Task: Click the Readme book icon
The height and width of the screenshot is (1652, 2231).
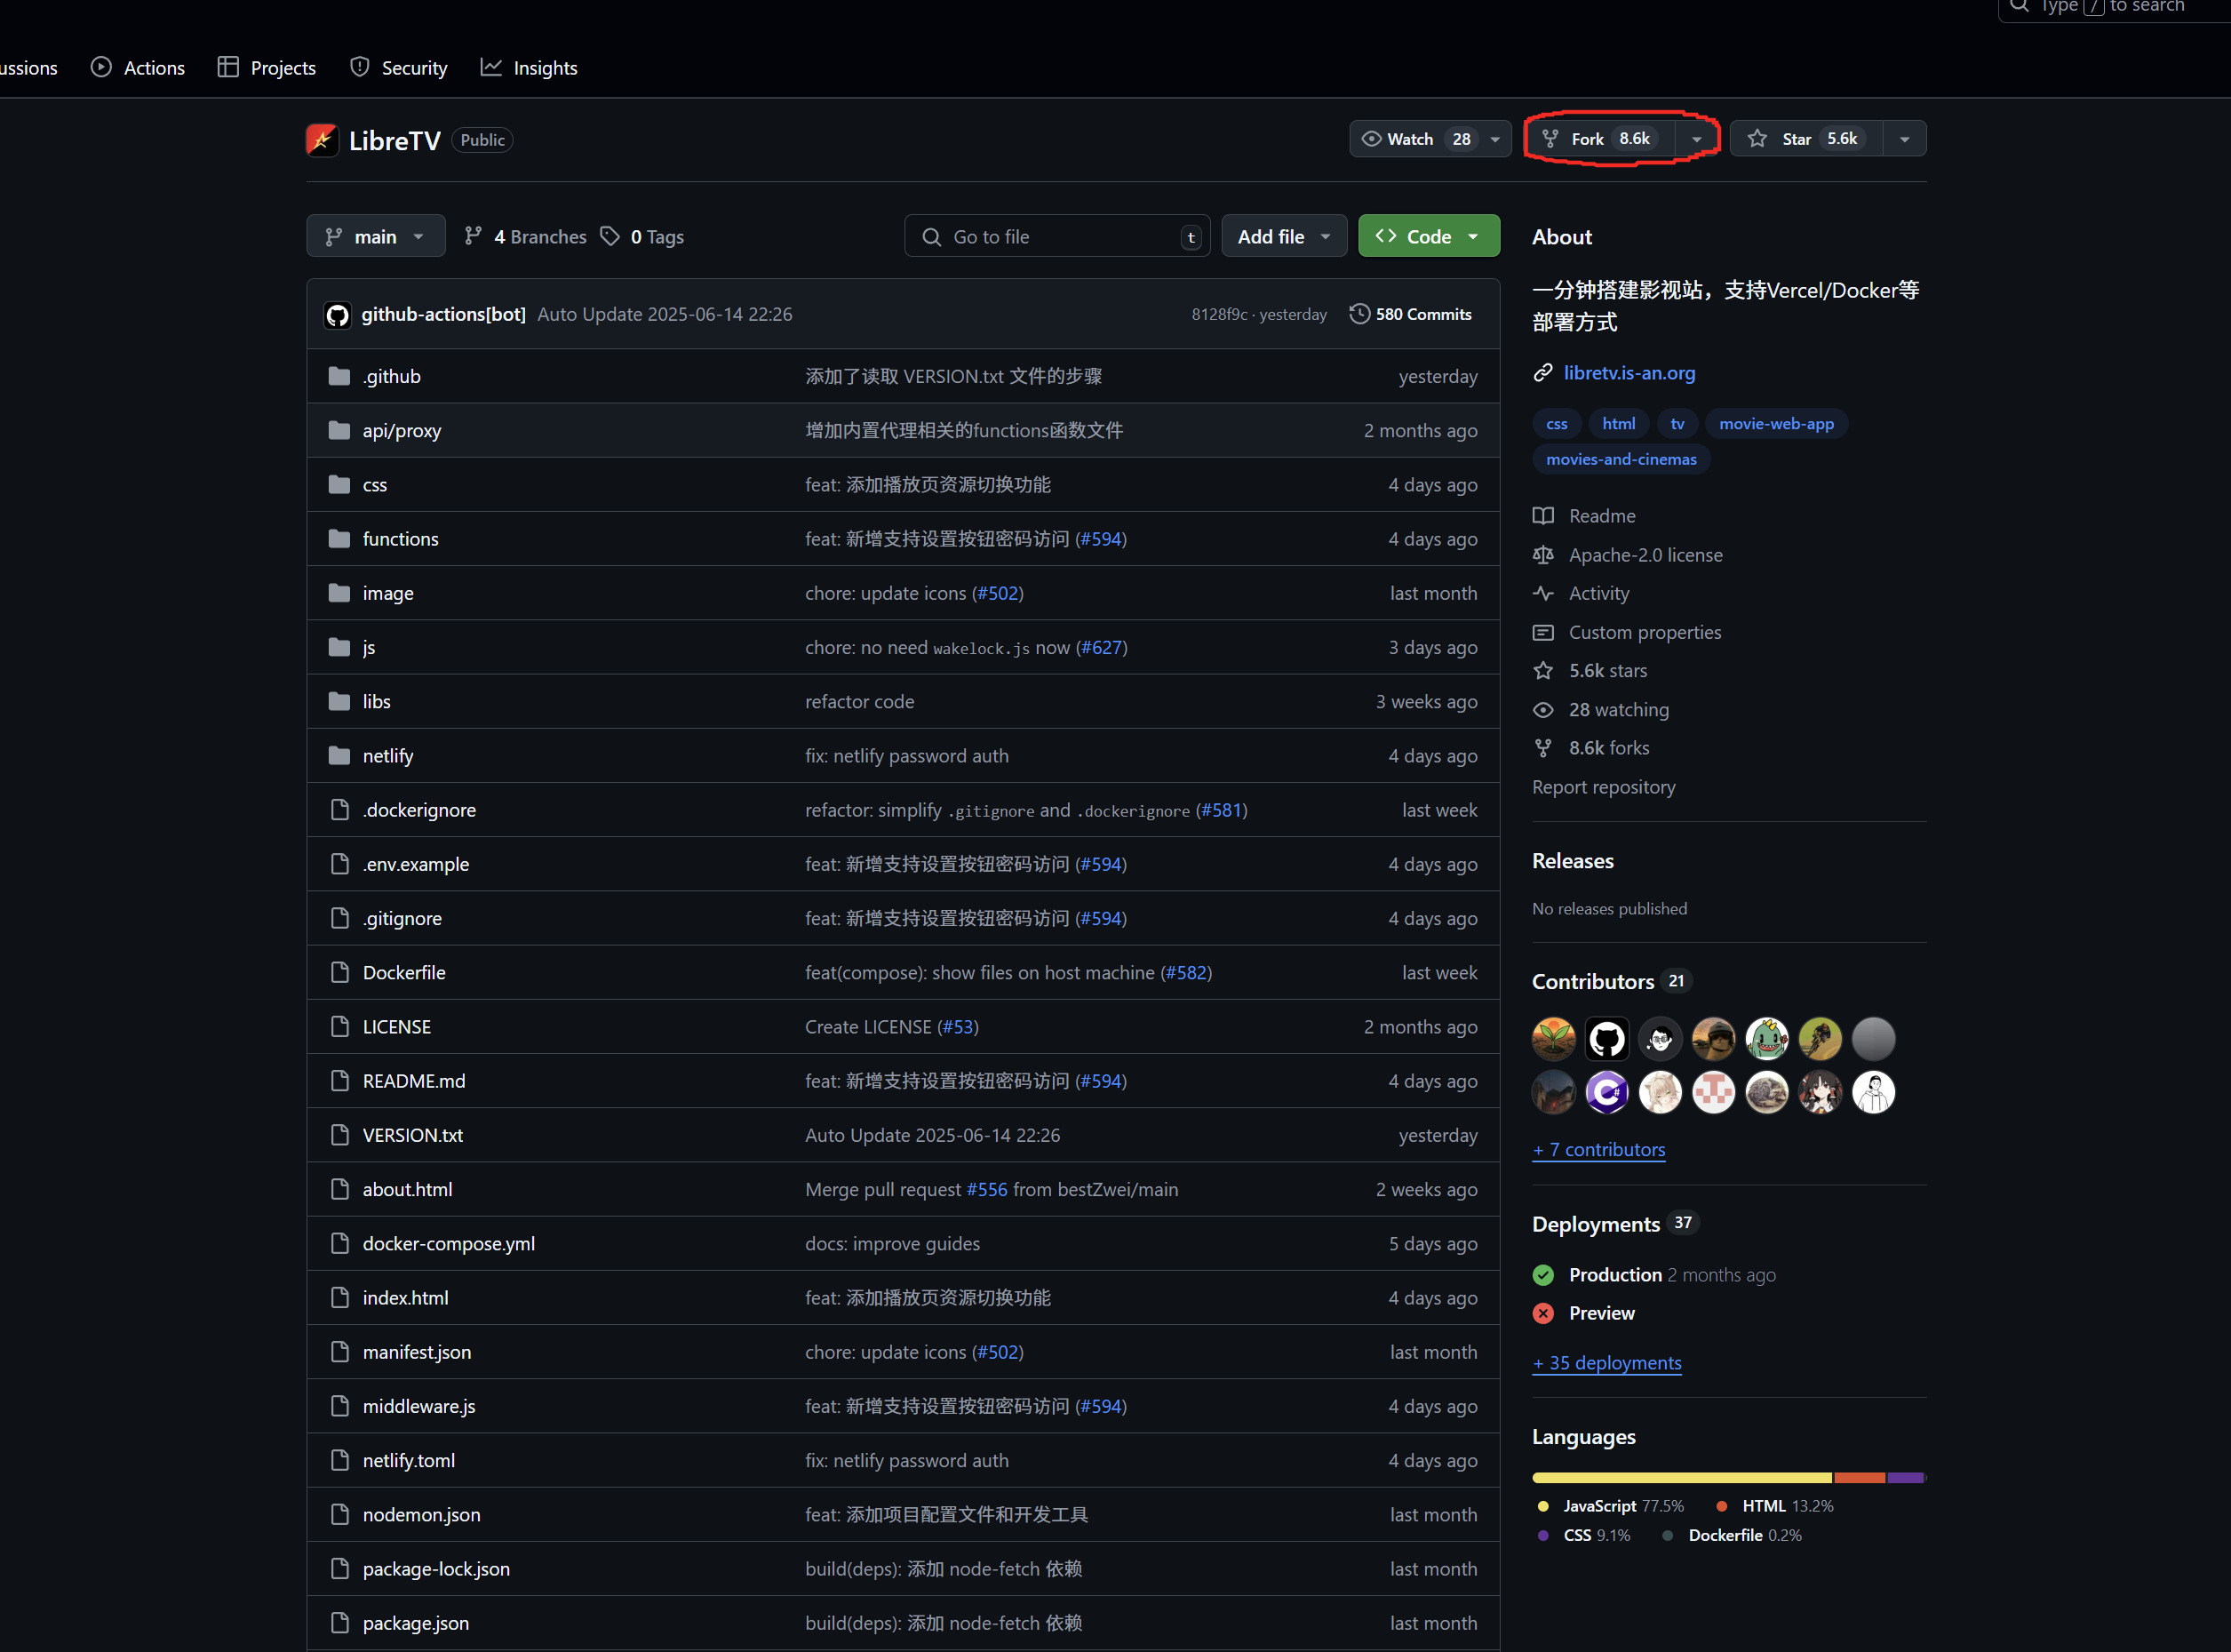Action: coord(1543,516)
